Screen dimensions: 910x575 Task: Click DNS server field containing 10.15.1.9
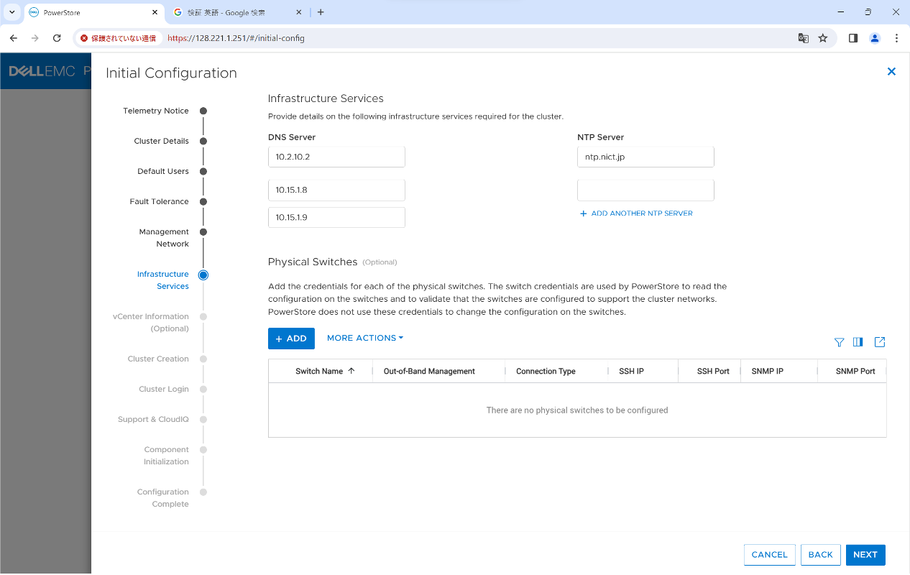pos(336,217)
